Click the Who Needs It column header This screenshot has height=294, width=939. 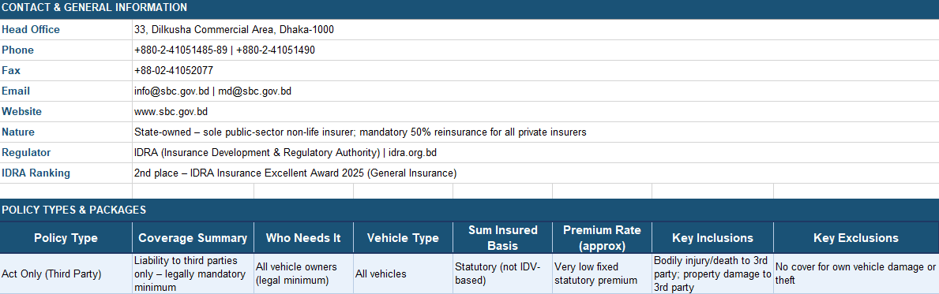point(303,238)
